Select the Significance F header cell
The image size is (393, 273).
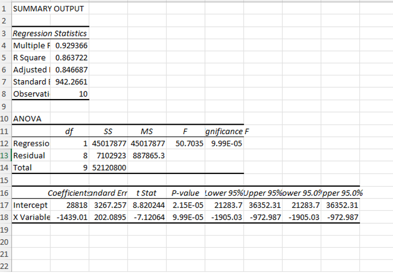[224, 131]
